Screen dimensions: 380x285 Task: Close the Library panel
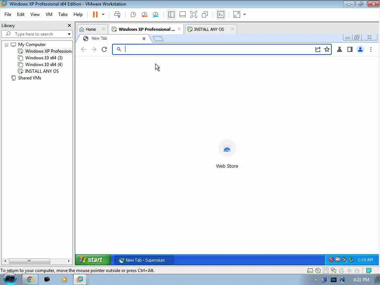[69, 26]
